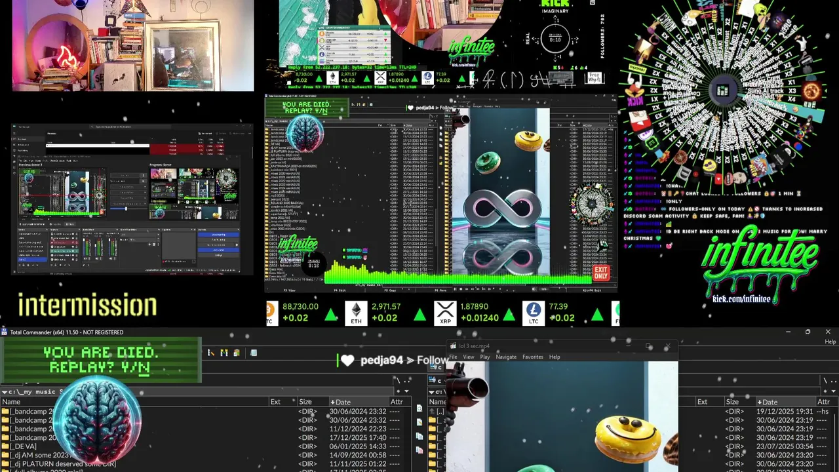Click the light-blue page icon in the large Total Commander toolbar
839x472 pixels.
click(253, 353)
